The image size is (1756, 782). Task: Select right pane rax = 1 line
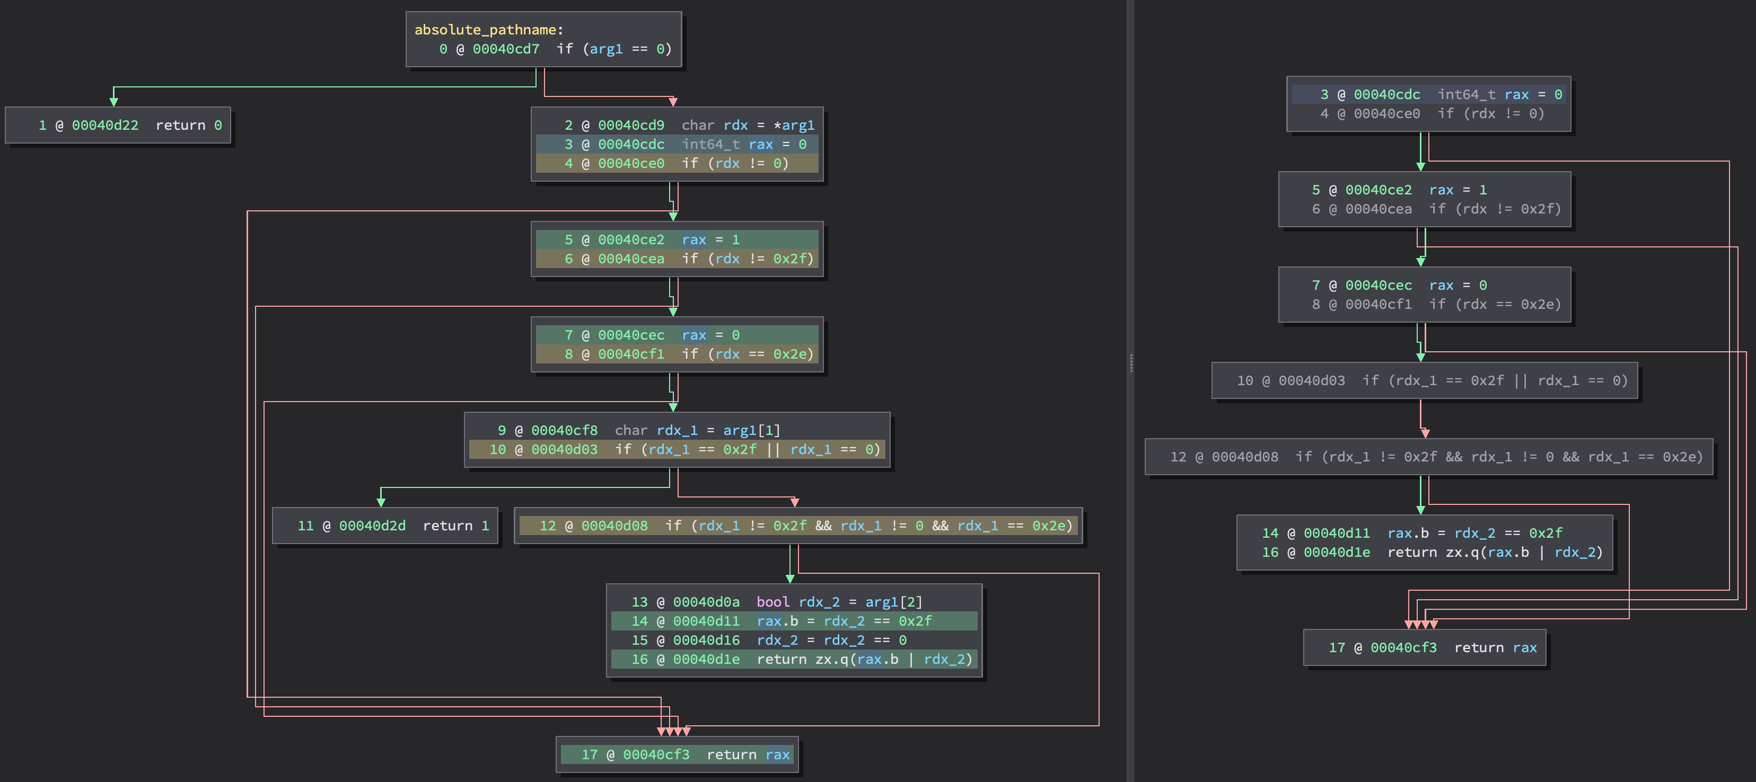point(1399,189)
